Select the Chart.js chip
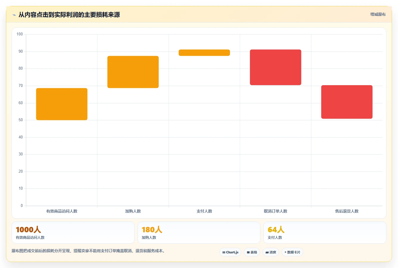 (x=230, y=252)
